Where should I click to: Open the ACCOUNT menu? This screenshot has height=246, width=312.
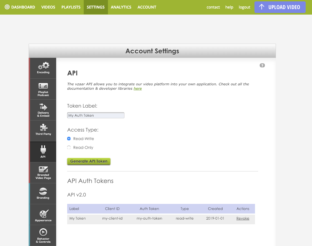coord(147,7)
